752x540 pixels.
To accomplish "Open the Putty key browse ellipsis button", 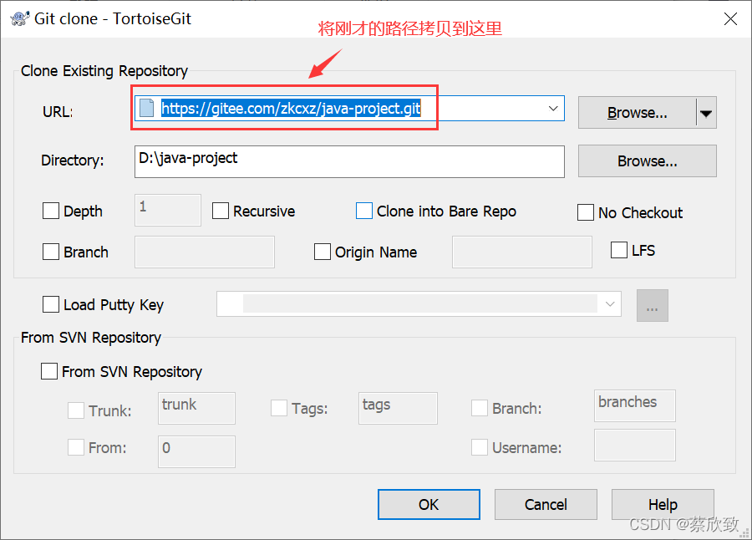I will tap(653, 305).
